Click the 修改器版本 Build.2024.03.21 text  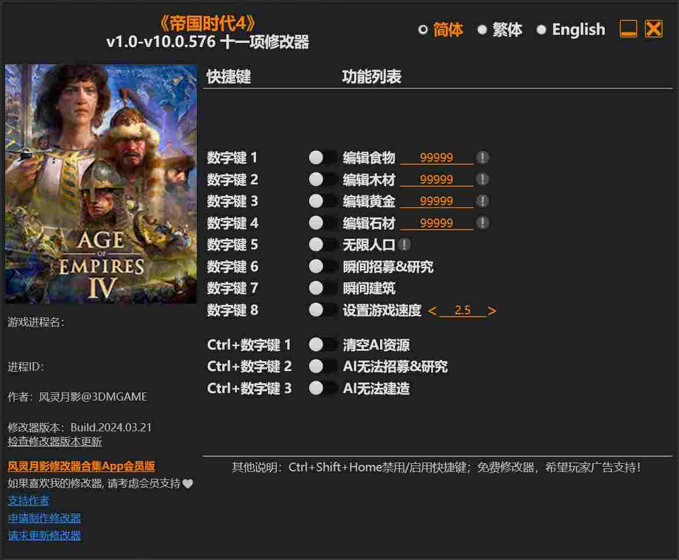[x=80, y=427]
